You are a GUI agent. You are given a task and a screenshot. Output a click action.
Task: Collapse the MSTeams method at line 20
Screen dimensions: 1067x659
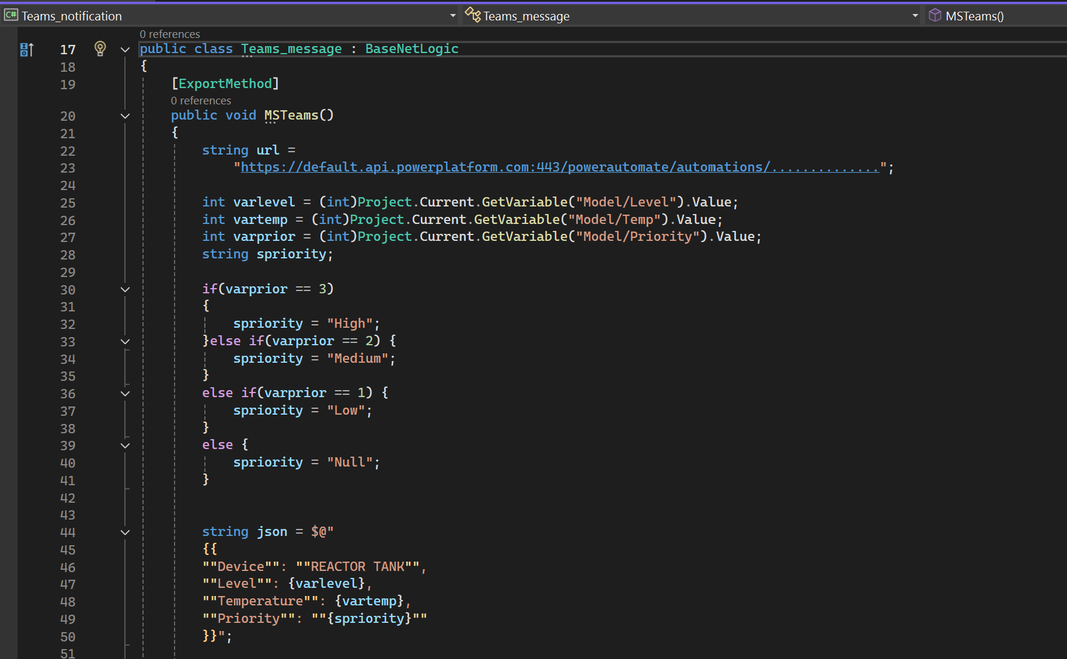(125, 116)
